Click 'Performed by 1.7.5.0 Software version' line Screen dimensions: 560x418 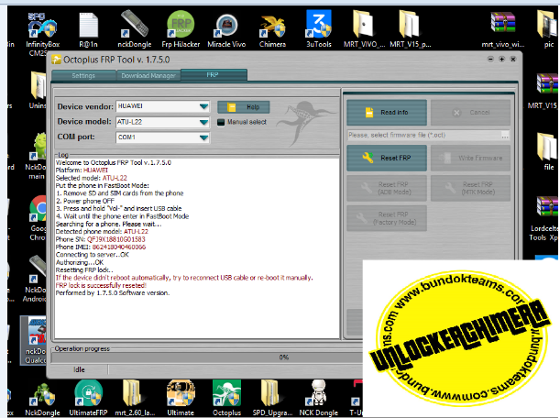click(113, 293)
